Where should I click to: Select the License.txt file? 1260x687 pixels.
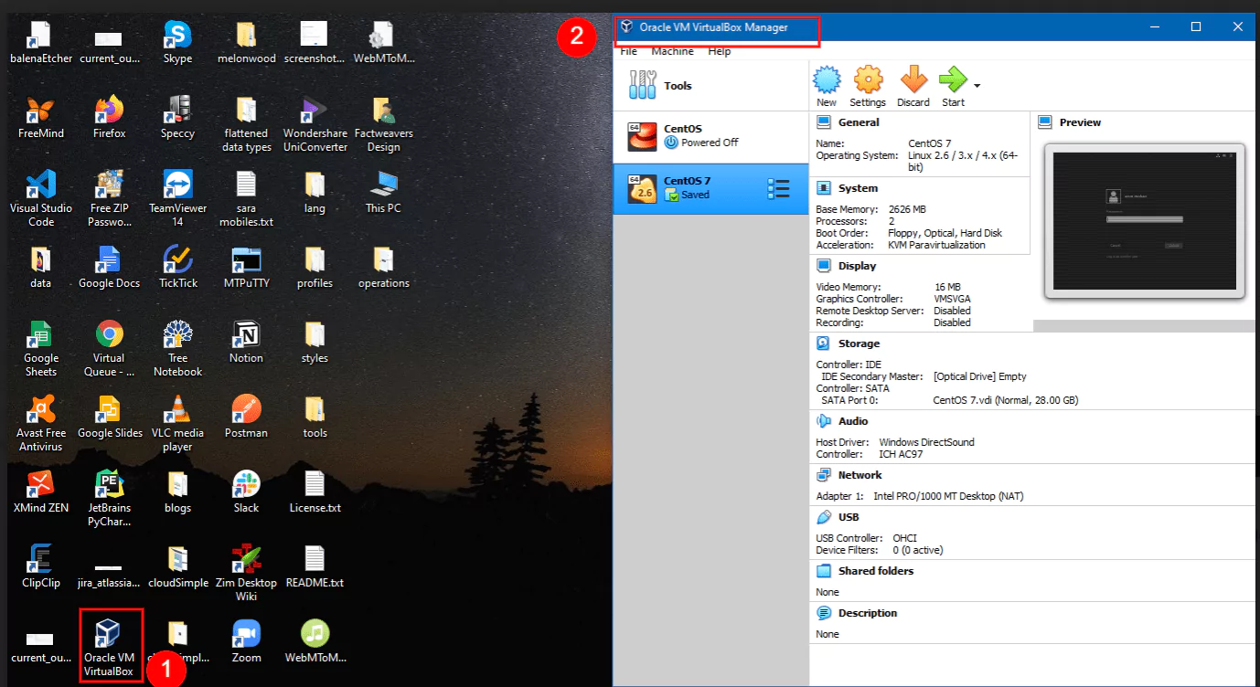click(x=315, y=492)
